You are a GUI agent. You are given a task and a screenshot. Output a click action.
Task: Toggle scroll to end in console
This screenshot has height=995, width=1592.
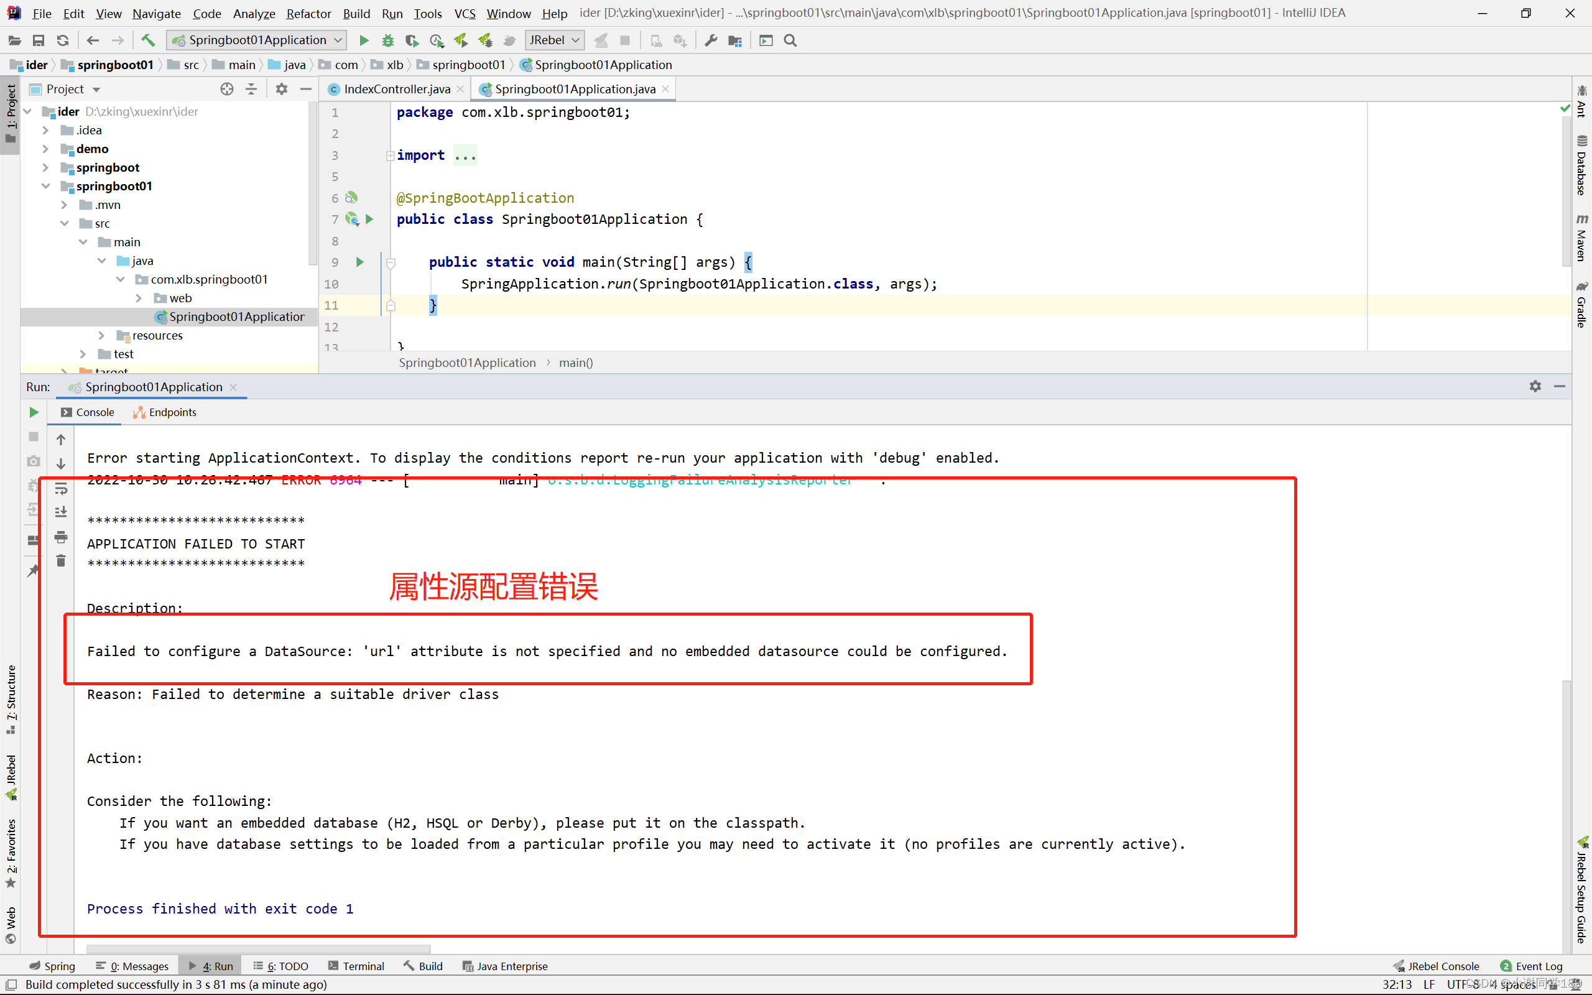[x=61, y=512]
